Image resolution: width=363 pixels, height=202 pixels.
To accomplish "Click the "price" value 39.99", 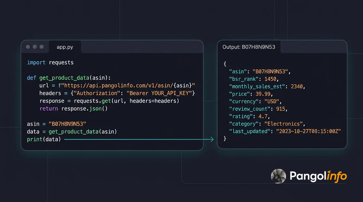I will (263, 94).
